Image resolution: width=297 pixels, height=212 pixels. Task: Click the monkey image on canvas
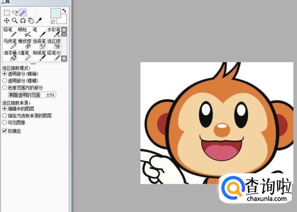pyautogui.click(x=217, y=123)
